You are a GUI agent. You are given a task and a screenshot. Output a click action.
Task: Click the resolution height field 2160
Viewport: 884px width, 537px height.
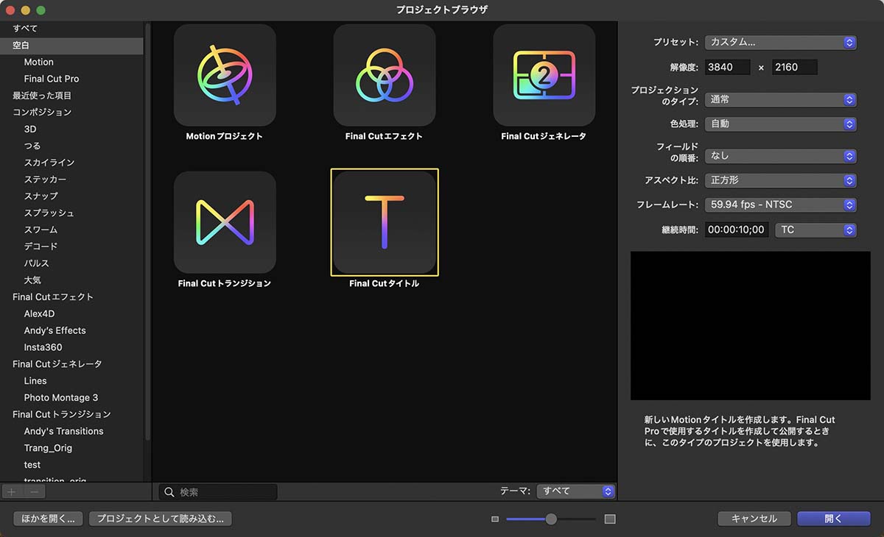click(795, 67)
